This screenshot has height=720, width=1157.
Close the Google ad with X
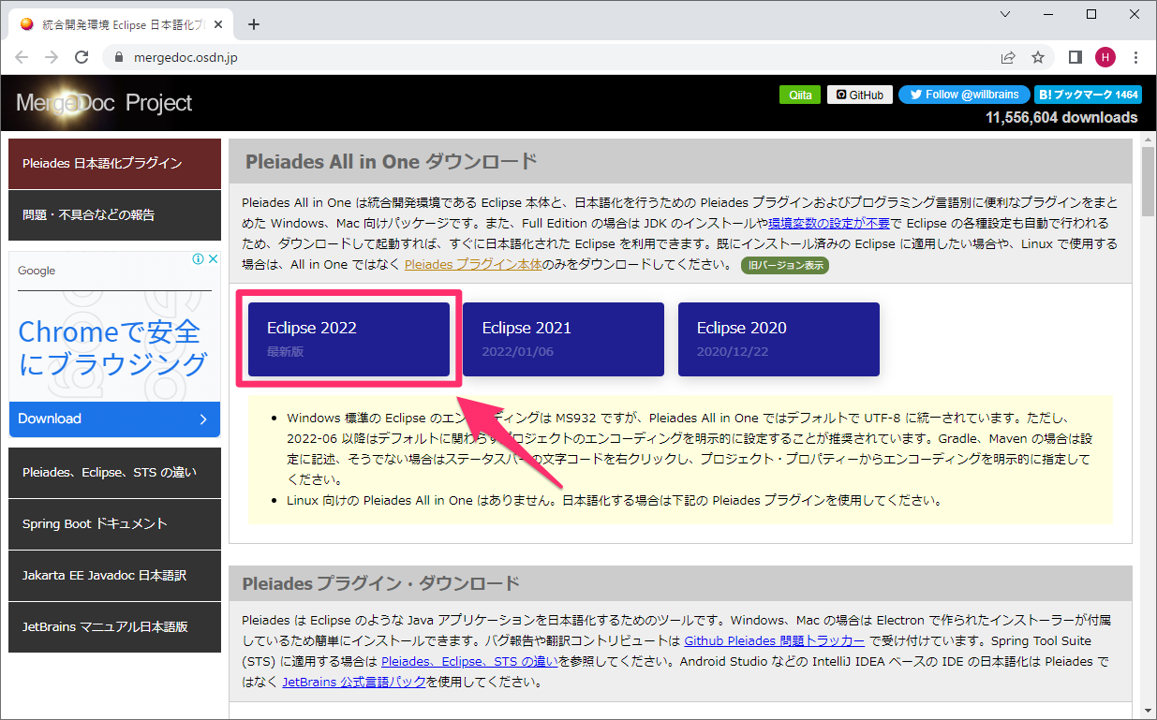[x=213, y=259]
